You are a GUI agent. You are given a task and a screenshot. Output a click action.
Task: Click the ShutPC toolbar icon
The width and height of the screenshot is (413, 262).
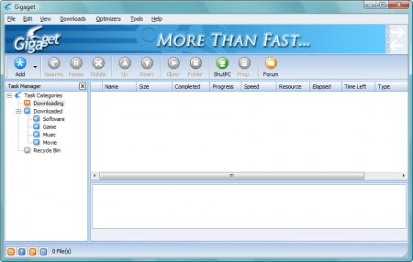click(x=222, y=63)
